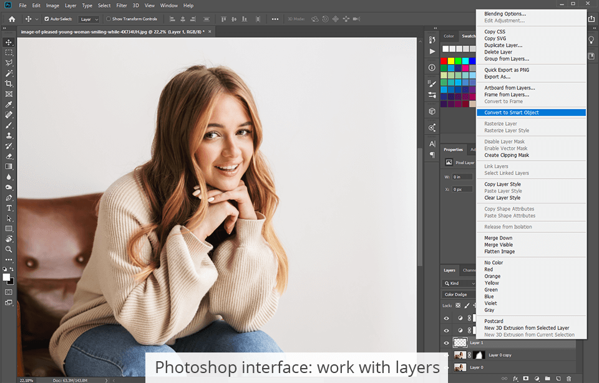Open the Edit Toolbar three-dots menu
Screen dimensions: 599x383
[x=9, y=260]
